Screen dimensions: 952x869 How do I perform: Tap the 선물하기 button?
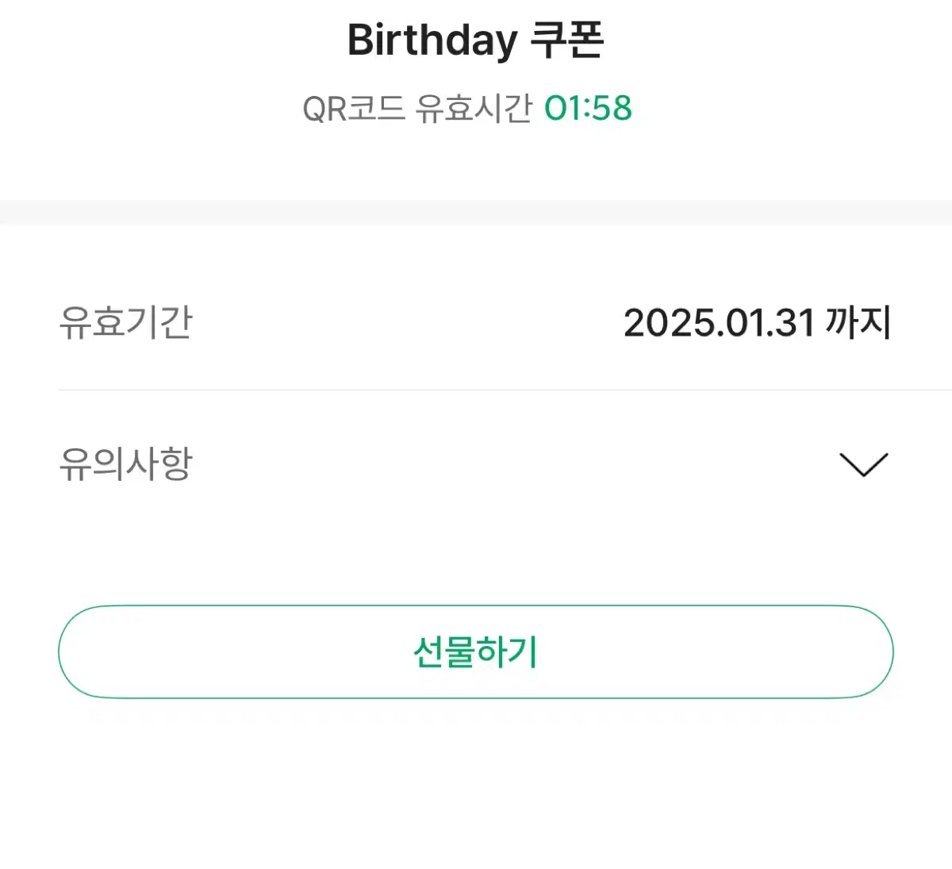point(476,652)
